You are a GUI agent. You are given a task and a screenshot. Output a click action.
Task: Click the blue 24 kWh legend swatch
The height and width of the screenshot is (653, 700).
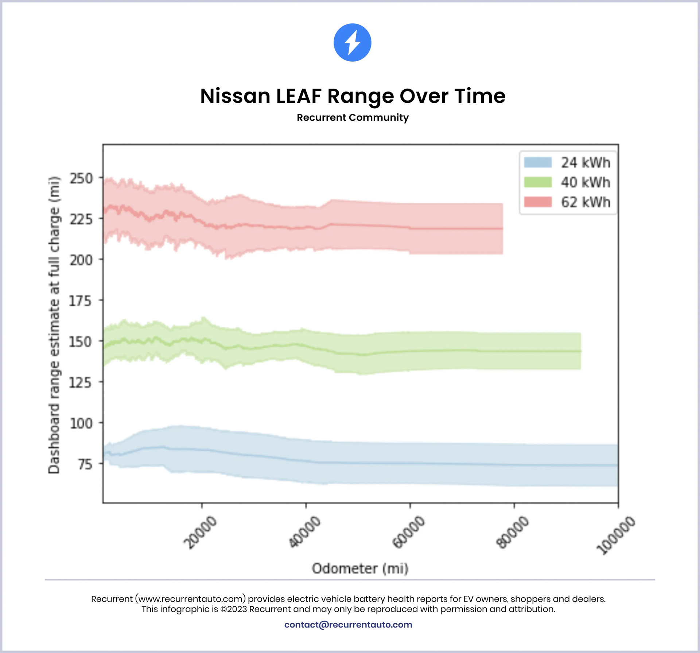coord(538,162)
